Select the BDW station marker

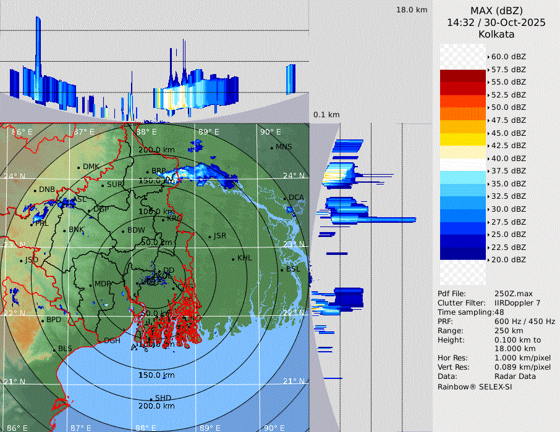tap(123, 231)
